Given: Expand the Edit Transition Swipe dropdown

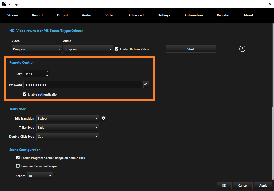Looking at the screenshot, I should (68, 118).
